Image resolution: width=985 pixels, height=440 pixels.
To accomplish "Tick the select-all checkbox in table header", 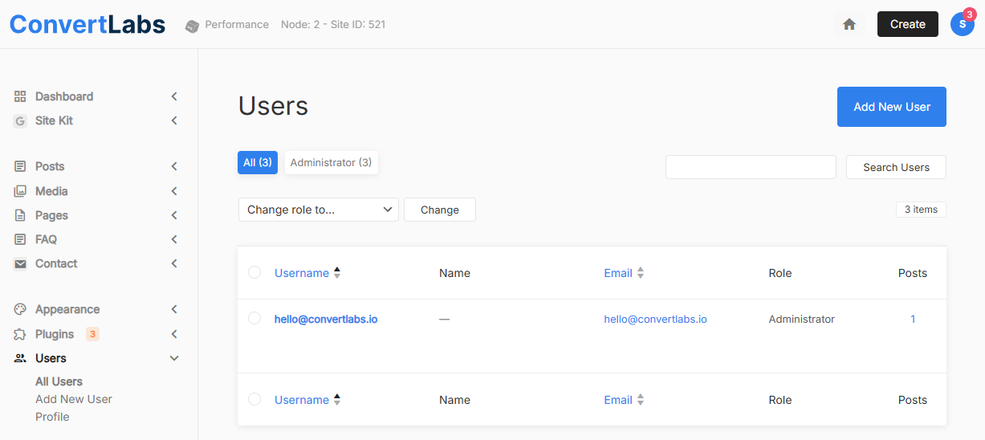I will point(254,272).
